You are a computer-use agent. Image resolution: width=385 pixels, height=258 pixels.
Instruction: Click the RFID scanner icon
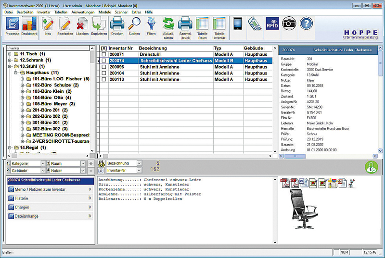pyautogui.click(x=272, y=23)
